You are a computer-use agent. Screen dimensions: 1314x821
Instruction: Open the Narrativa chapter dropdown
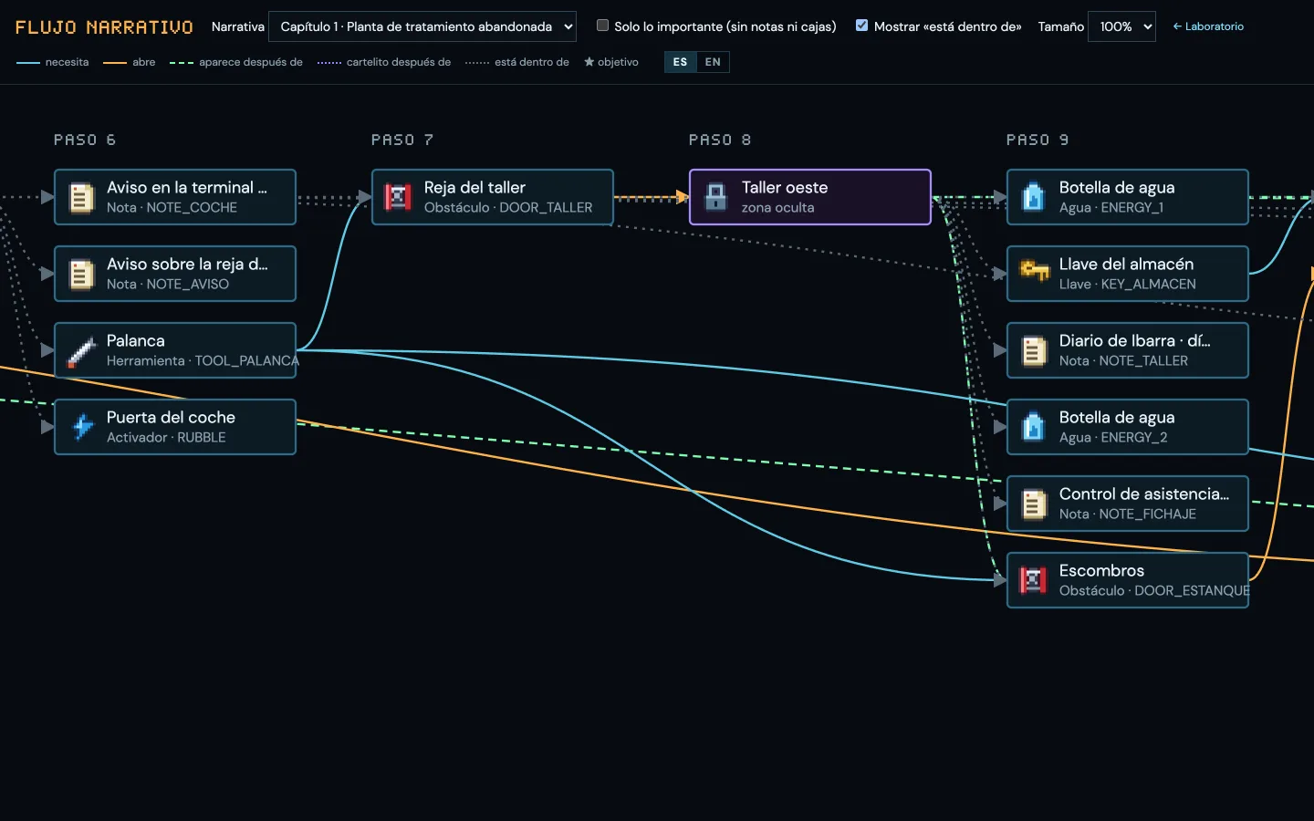point(422,26)
